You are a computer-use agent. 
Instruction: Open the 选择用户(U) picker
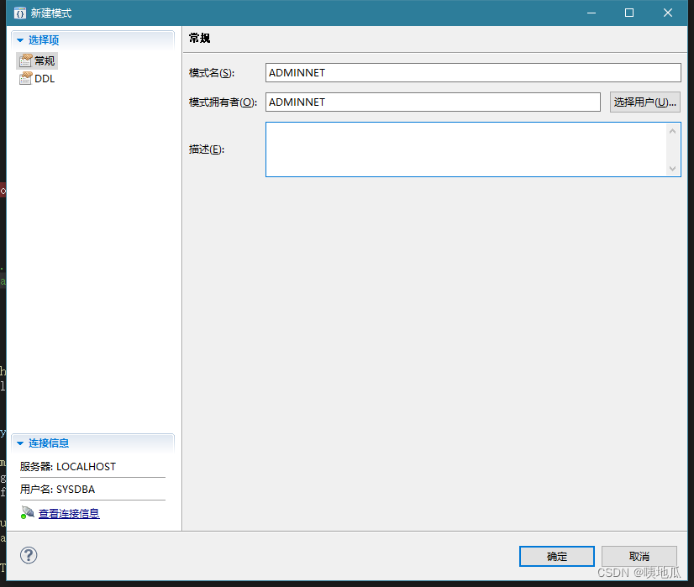coord(644,102)
